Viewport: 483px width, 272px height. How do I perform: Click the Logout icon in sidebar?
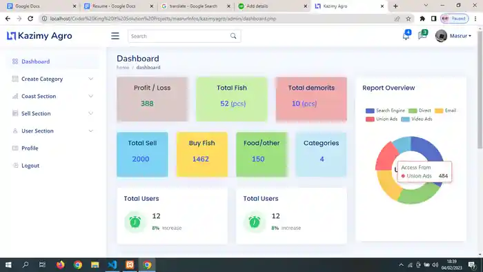coord(15,166)
